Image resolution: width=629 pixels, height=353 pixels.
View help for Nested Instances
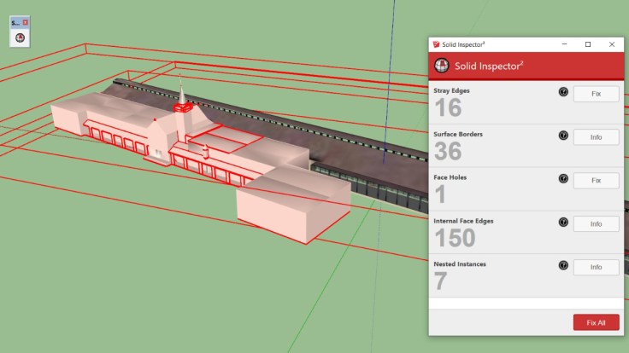pyautogui.click(x=563, y=266)
